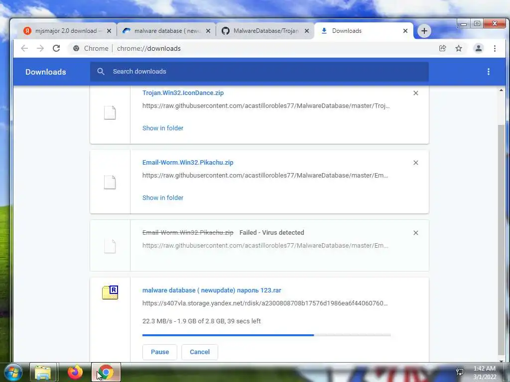Switch to the malware database Yandex tab
Screen dimensions: 510x382
pos(166,31)
